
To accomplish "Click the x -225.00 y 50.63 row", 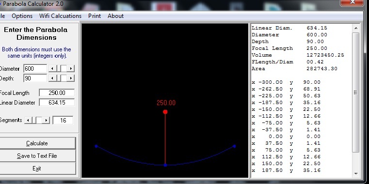I will (286, 96).
